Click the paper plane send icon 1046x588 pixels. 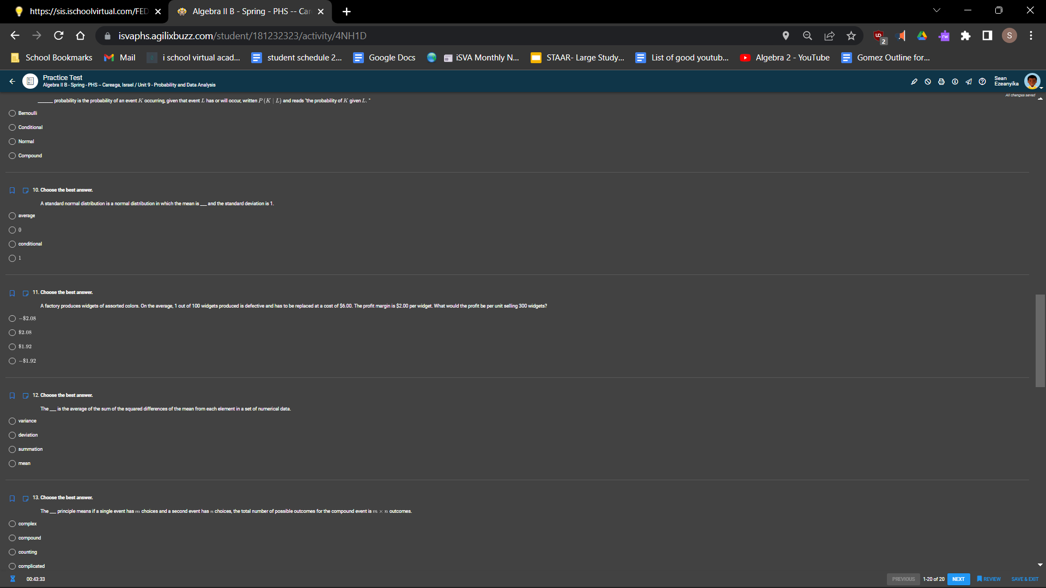[x=968, y=82]
